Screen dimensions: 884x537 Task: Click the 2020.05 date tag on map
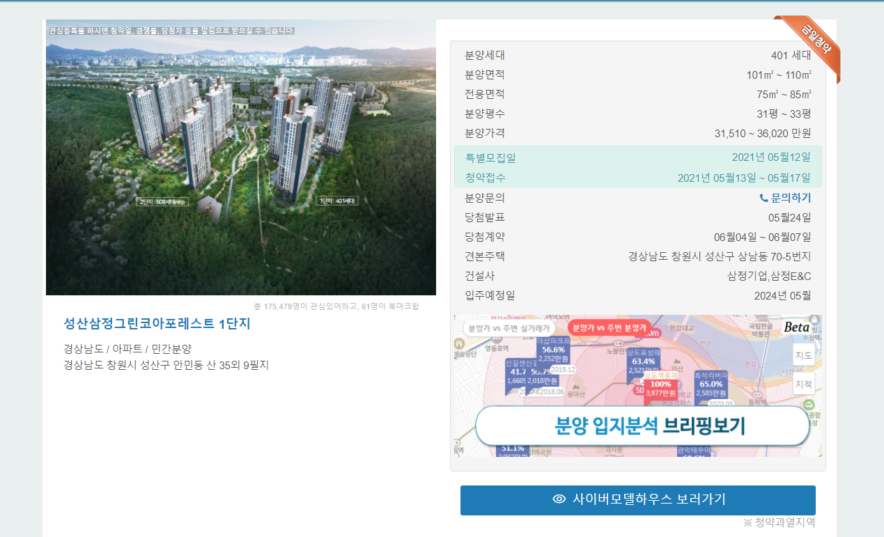coord(720,403)
